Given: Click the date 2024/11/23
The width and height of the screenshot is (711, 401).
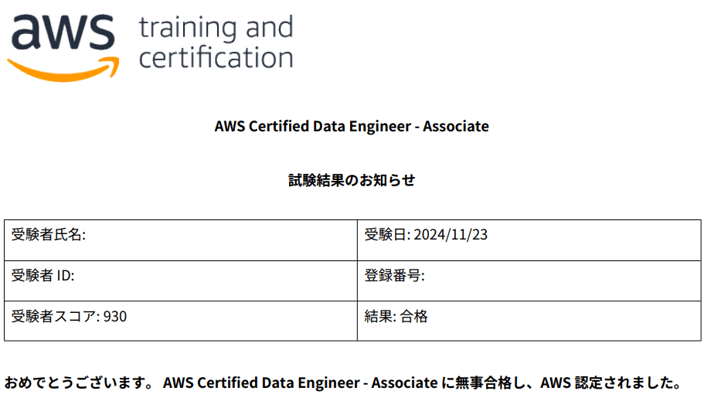Looking at the screenshot, I should (x=451, y=235).
